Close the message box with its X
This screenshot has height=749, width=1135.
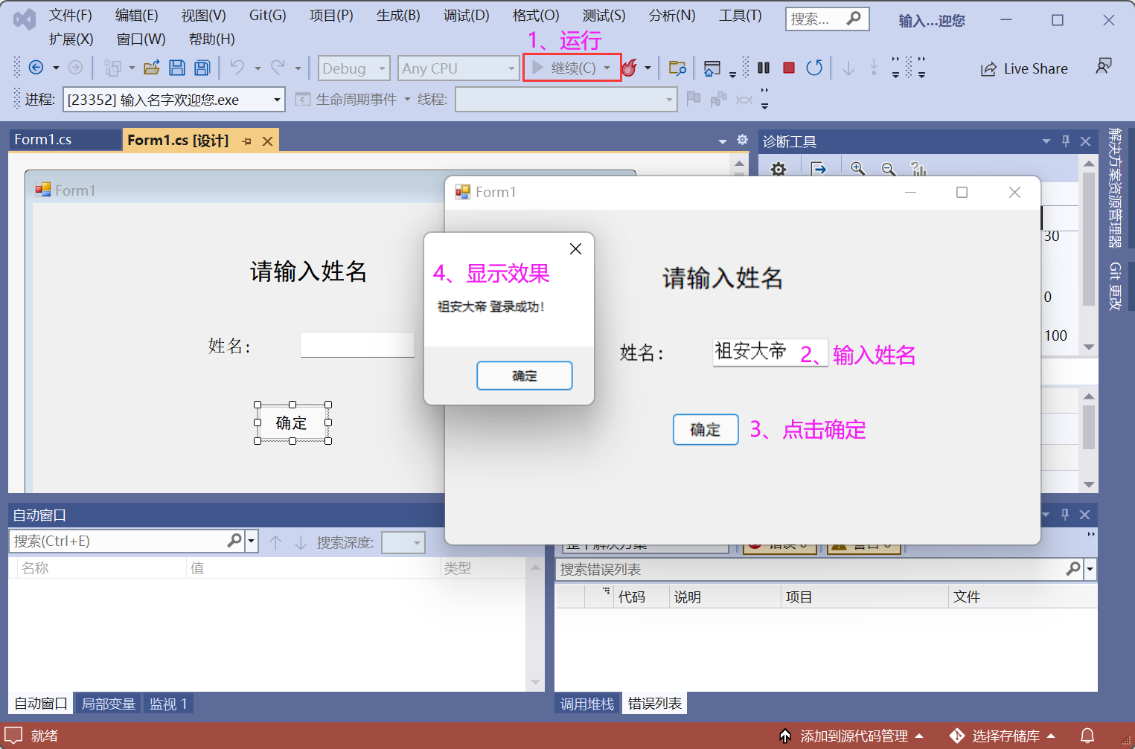[x=575, y=249]
